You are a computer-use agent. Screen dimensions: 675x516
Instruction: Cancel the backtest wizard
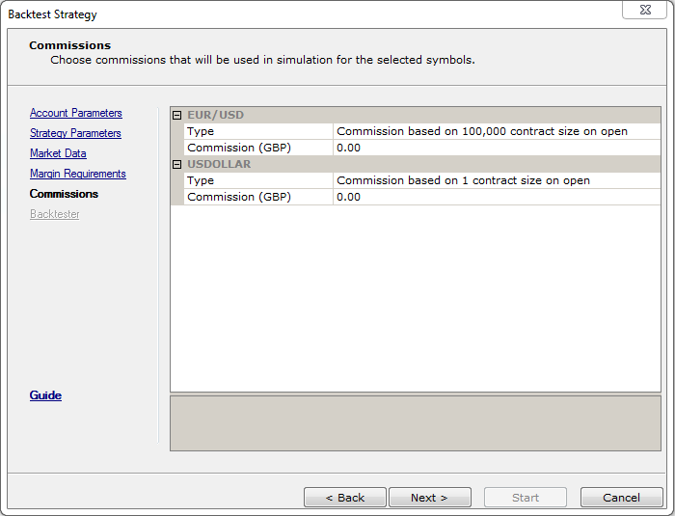click(x=621, y=498)
